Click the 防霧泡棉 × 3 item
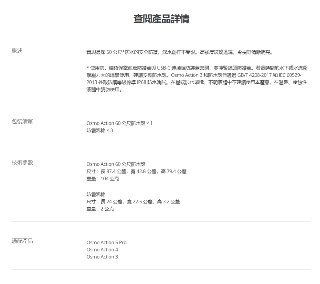 pos(100,130)
